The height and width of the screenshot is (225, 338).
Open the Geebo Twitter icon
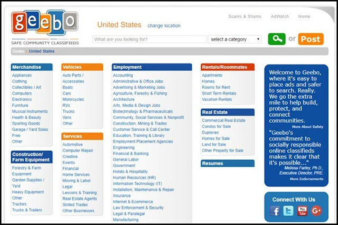click(x=288, y=211)
